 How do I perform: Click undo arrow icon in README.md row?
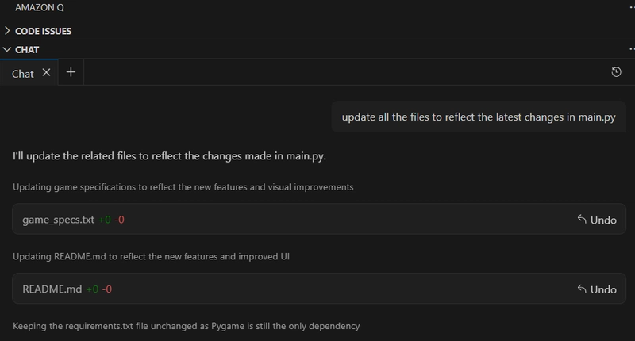[582, 289]
